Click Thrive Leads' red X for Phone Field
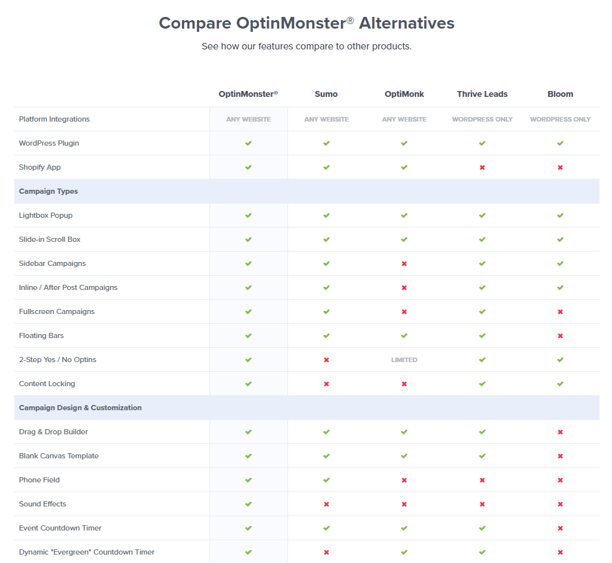This screenshot has height=563, width=612. (x=482, y=480)
